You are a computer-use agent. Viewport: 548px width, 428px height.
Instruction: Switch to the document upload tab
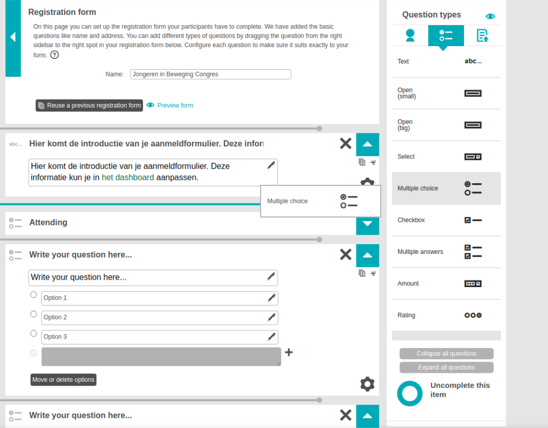[x=482, y=35]
